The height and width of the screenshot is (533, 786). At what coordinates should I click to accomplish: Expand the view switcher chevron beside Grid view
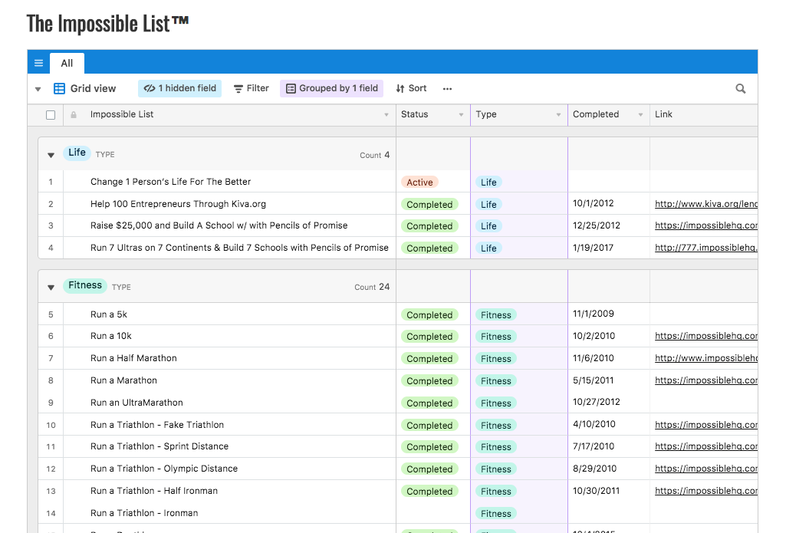(37, 88)
